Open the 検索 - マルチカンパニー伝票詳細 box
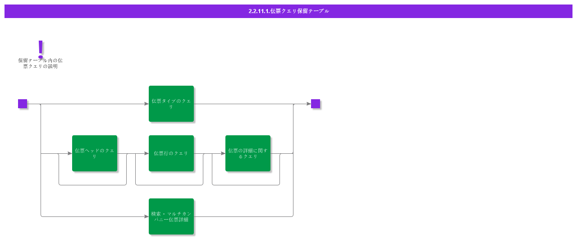This screenshot has height=239, width=577. pos(171,216)
